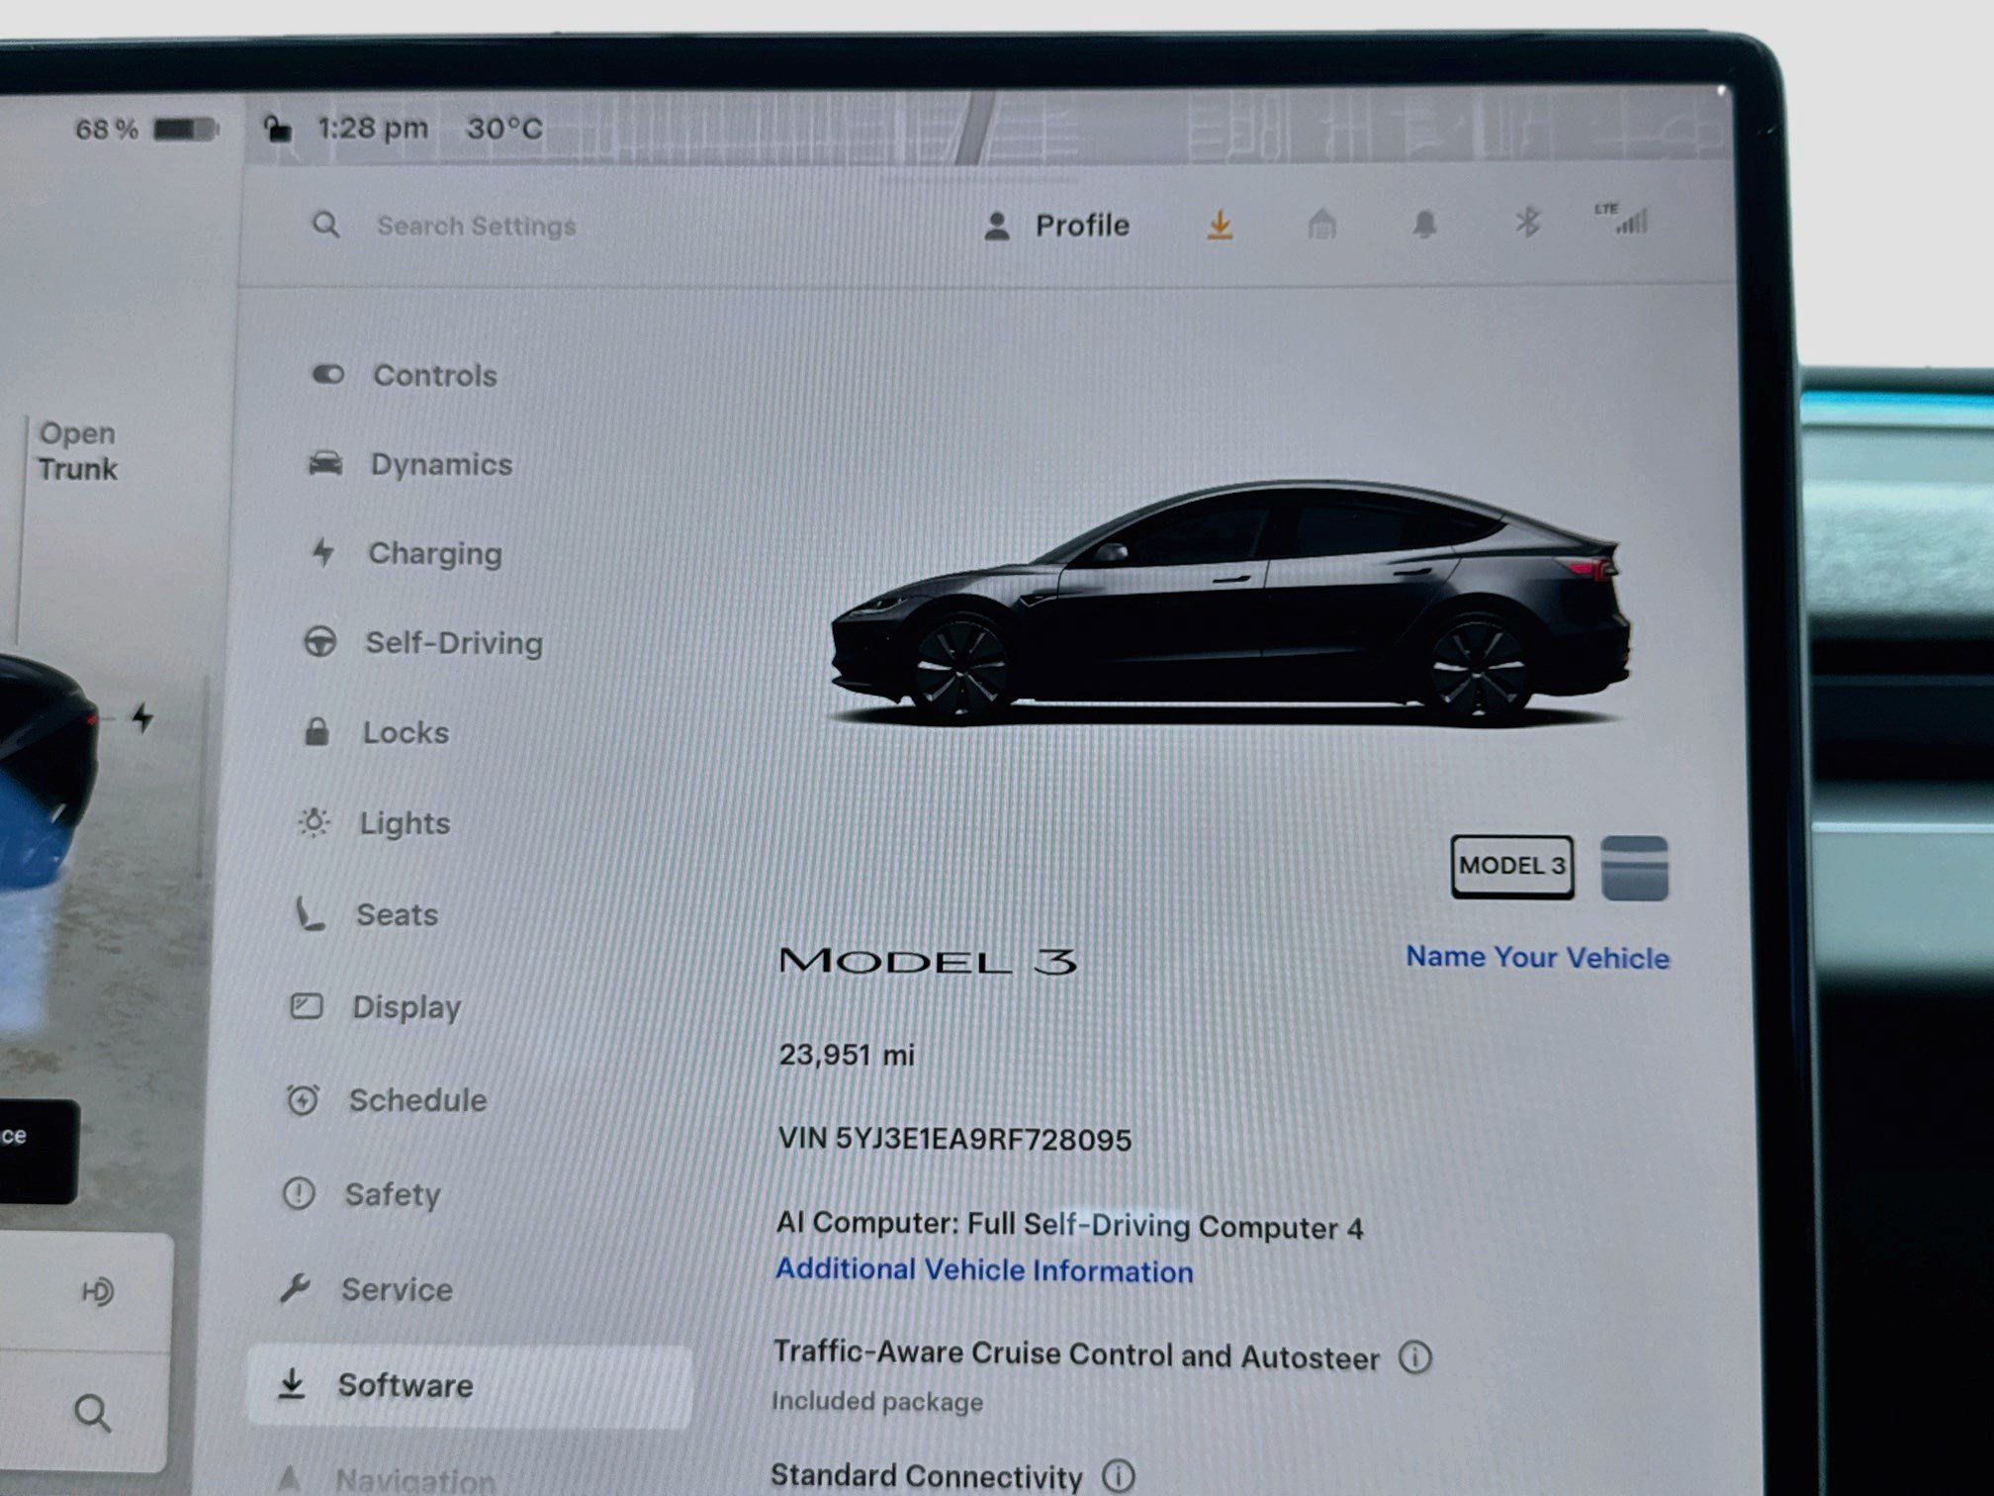Show info for Traffic-Aware Cruise Control
The width and height of the screenshot is (1994, 1496).
[x=1415, y=1357]
